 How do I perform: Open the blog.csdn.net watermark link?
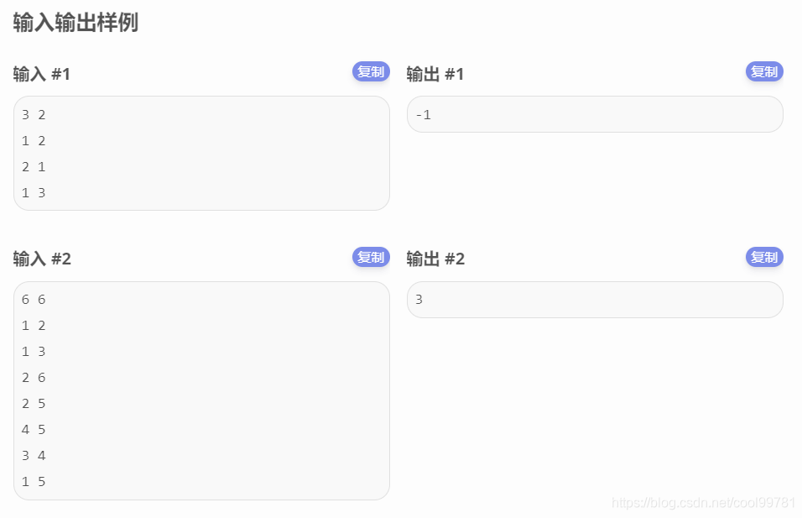(x=703, y=503)
